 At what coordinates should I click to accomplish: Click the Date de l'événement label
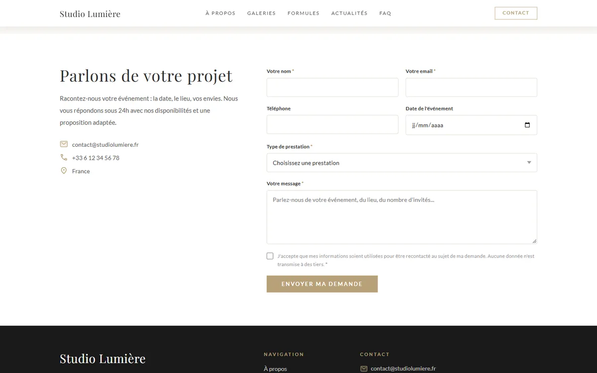(429, 108)
